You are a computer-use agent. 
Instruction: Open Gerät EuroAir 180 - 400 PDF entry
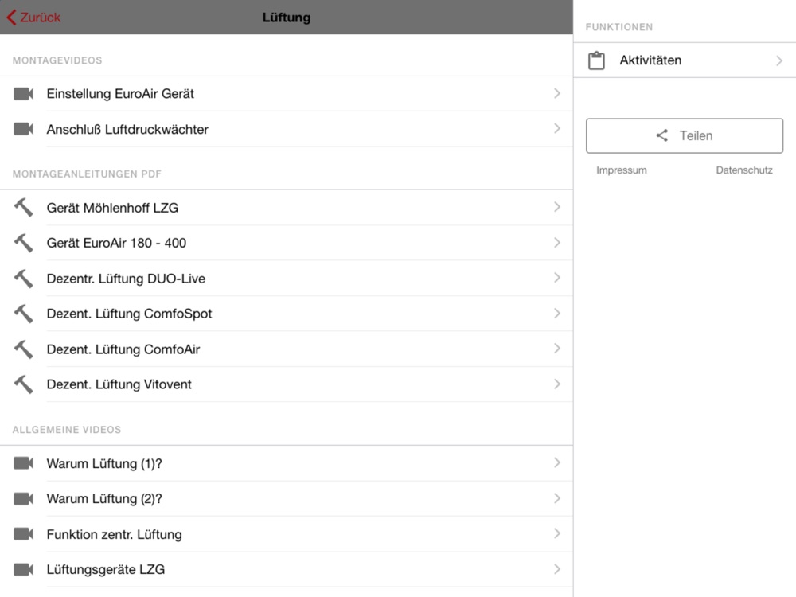pyautogui.click(x=116, y=243)
